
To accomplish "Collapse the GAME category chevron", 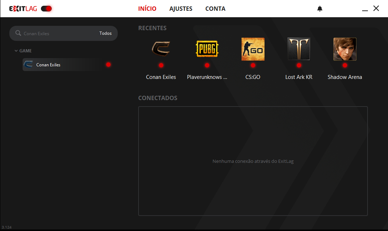I will (x=16, y=51).
